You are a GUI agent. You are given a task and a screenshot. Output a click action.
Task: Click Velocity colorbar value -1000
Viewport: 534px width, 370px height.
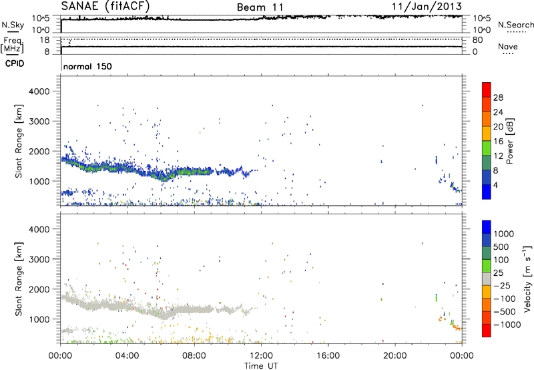[507, 325]
